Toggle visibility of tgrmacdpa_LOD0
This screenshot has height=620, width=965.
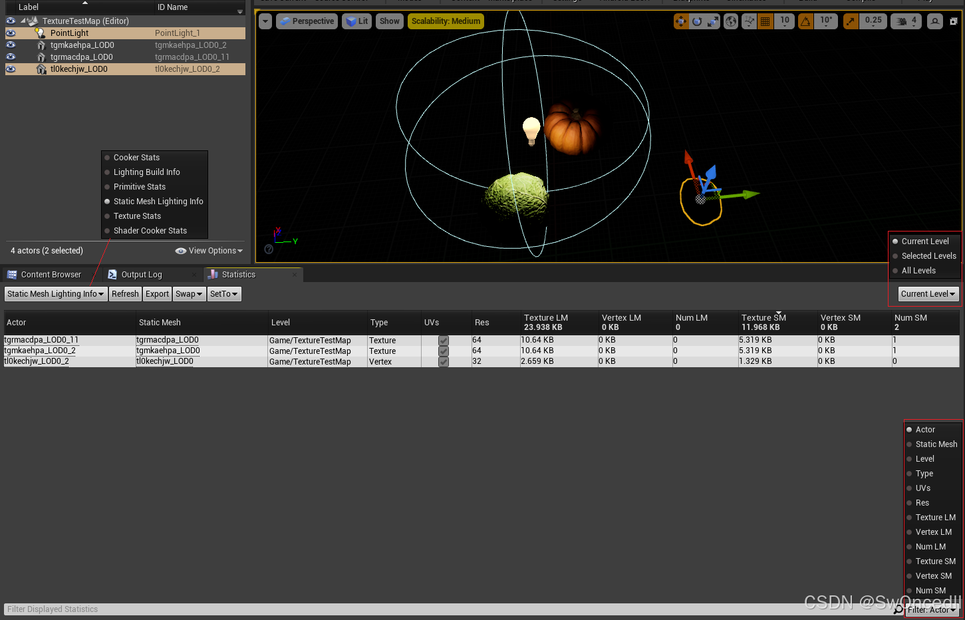pos(11,57)
